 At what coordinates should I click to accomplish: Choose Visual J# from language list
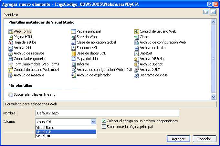(66, 136)
